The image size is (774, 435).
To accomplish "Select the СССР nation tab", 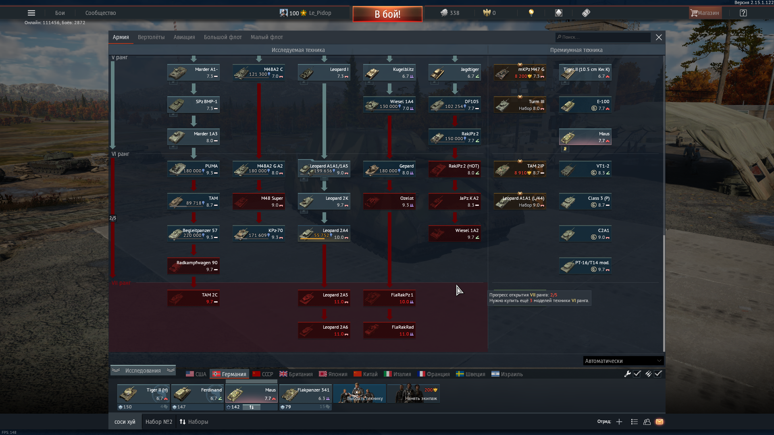I will tap(263, 374).
